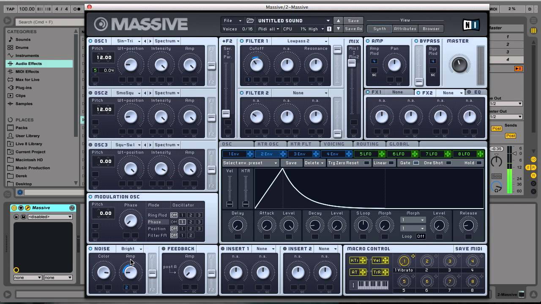The width and height of the screenshot is (541, 304).
Task: Click the Native Instruments NI logo
Action: 471,25
